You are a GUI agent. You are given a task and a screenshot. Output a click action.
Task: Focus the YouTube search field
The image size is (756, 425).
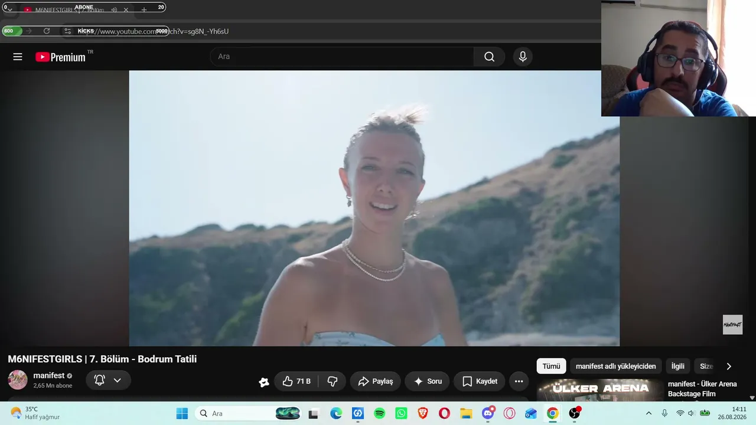point(343,57)
